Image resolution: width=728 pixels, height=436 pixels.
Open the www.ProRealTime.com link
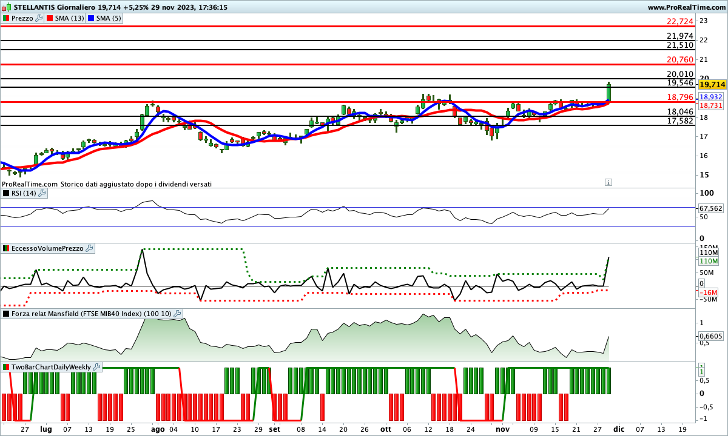[x=686, y=7]
